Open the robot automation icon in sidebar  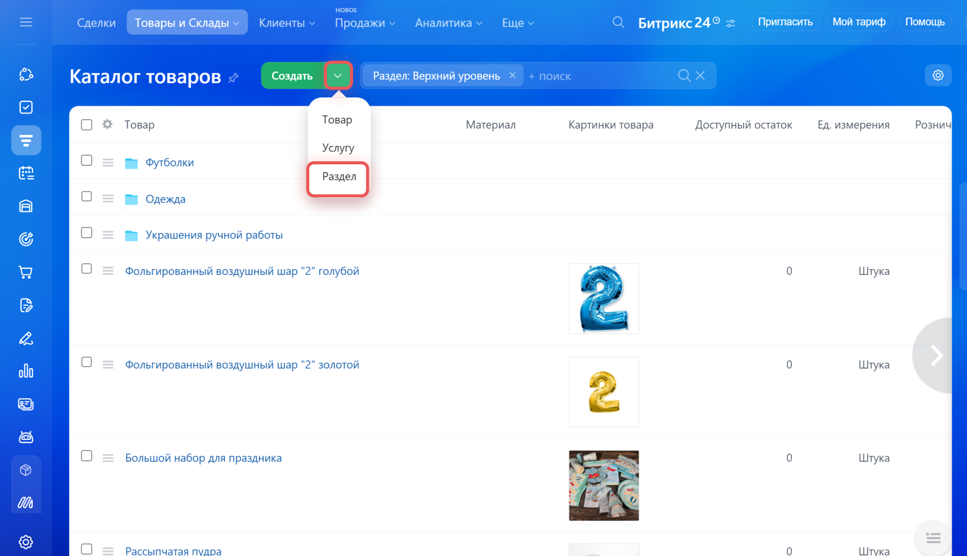26,437
